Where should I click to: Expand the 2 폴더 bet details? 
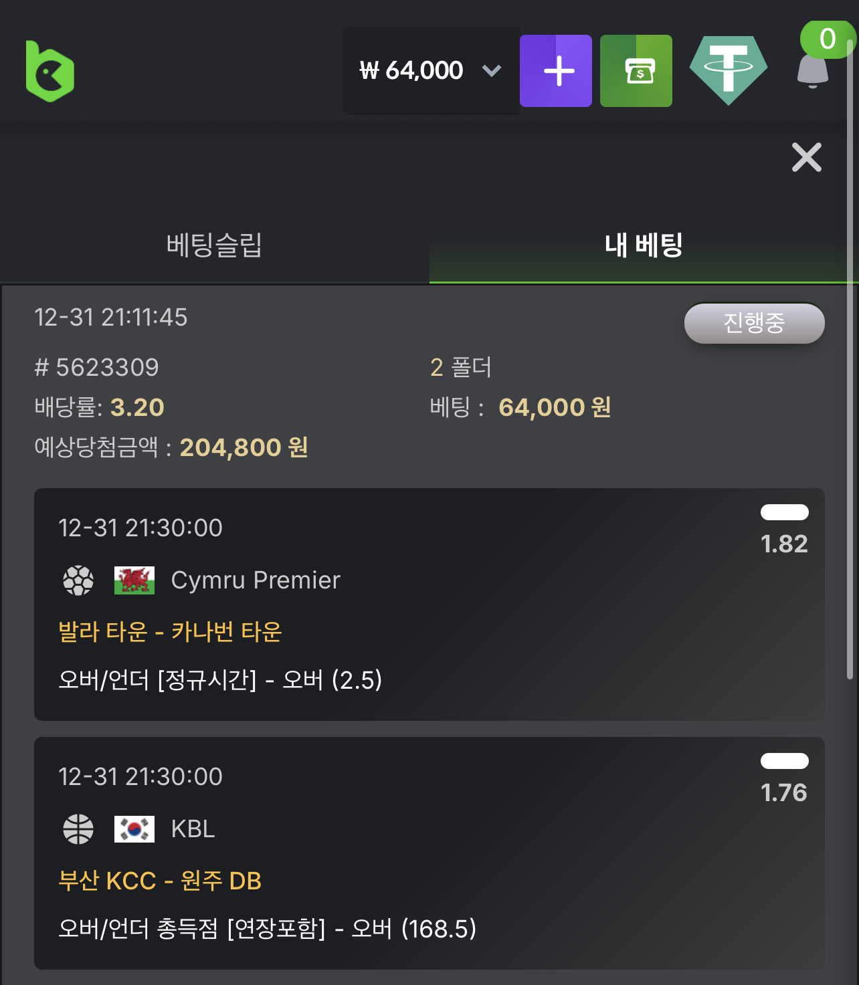[x=460, y=367]
